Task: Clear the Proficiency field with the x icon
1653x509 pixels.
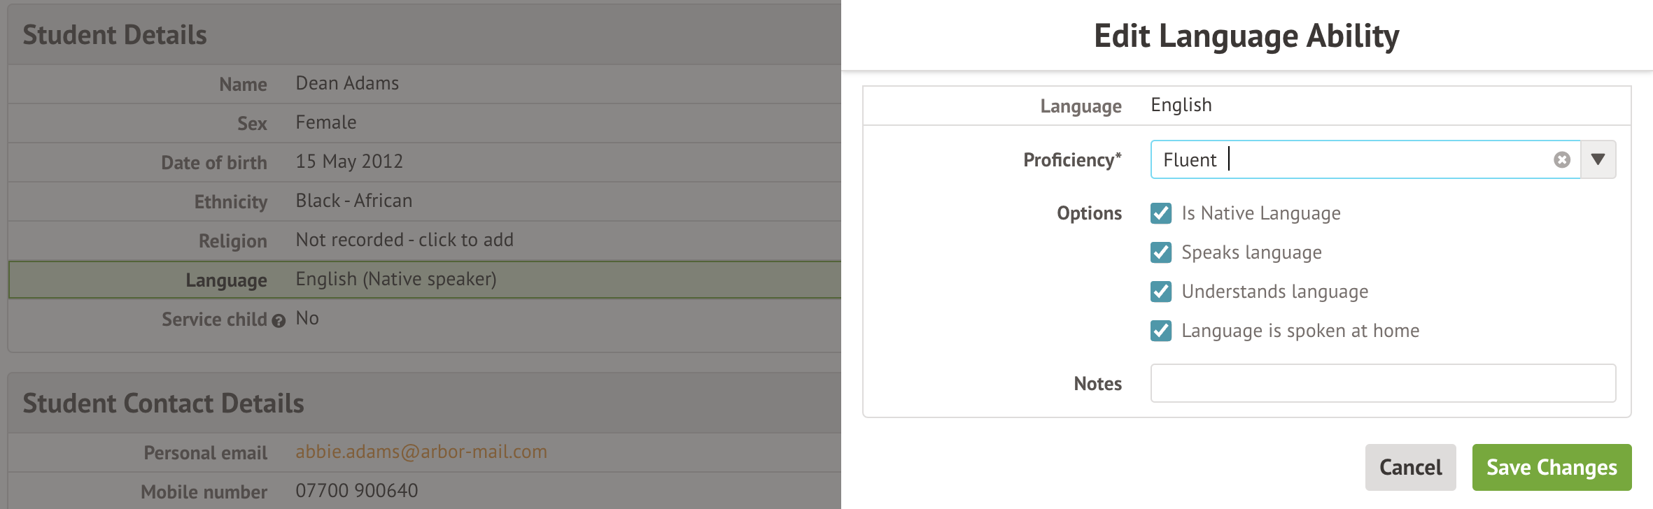Action: click(x=1561, y=160)
